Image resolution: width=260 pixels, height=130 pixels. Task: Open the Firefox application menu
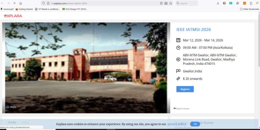[x=257, y=3]
